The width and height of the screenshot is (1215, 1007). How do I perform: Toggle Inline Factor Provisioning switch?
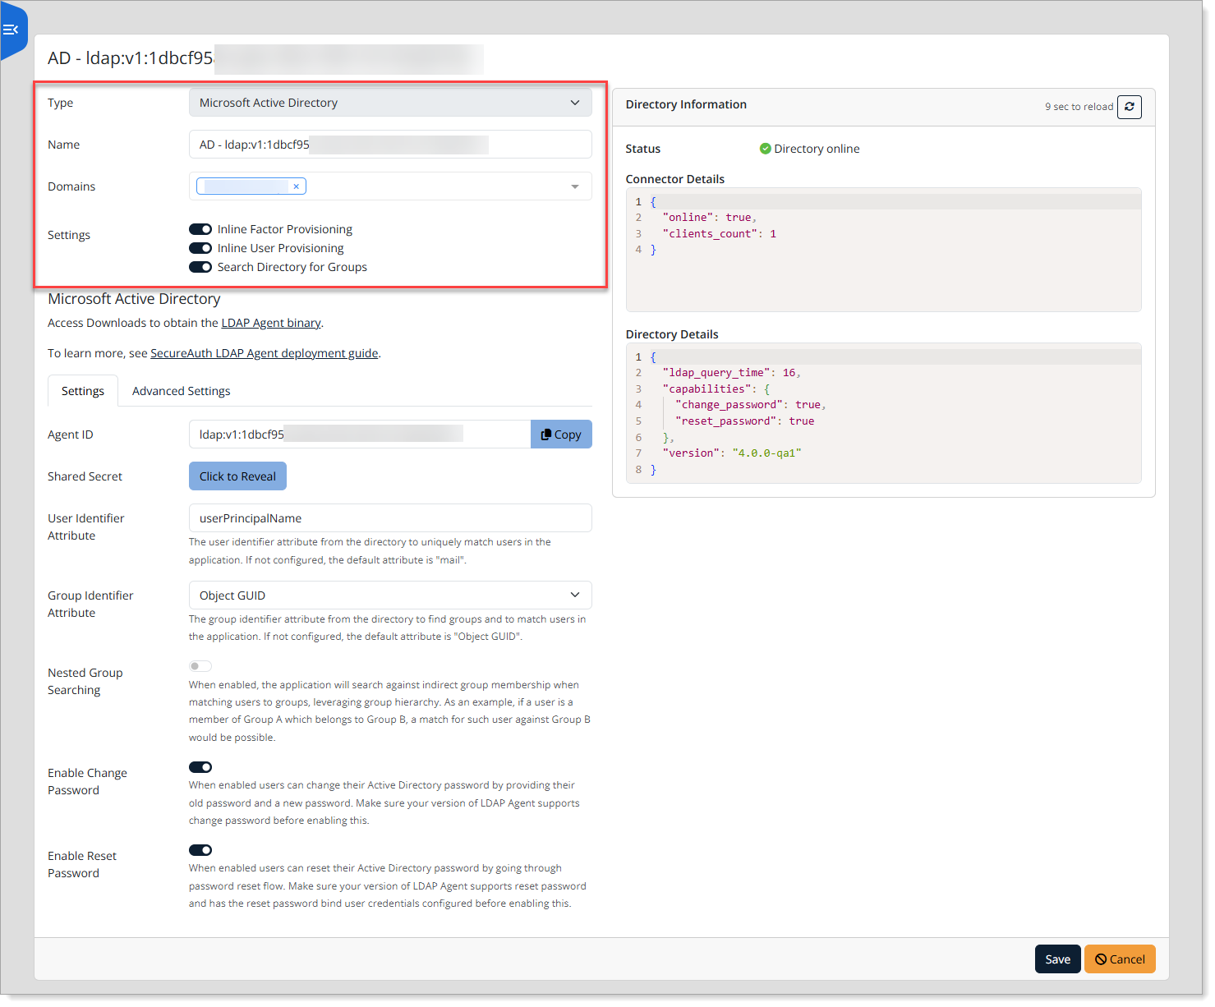coord(200,229)
